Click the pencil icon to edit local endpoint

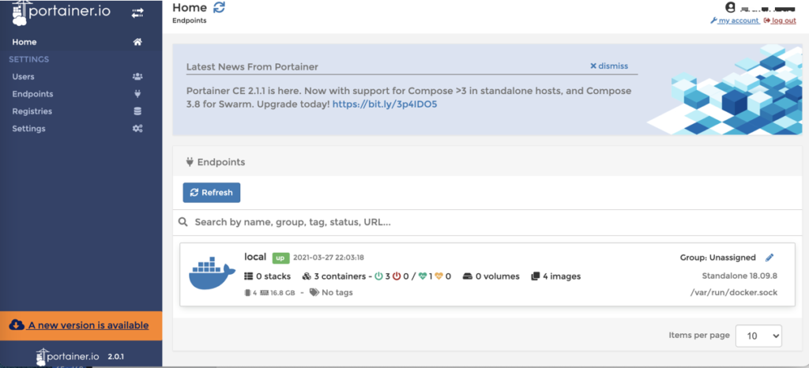[x=769, y=257]
